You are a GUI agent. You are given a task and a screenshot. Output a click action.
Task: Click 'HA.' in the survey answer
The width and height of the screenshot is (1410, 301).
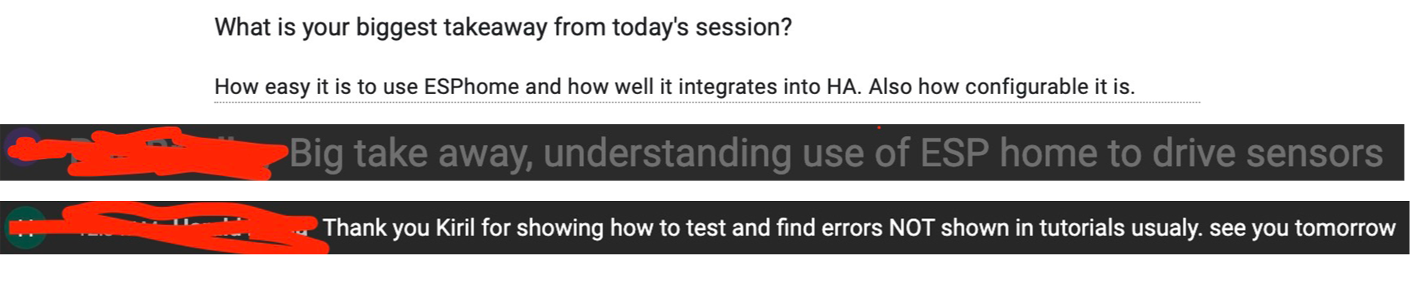pos(844,87)
